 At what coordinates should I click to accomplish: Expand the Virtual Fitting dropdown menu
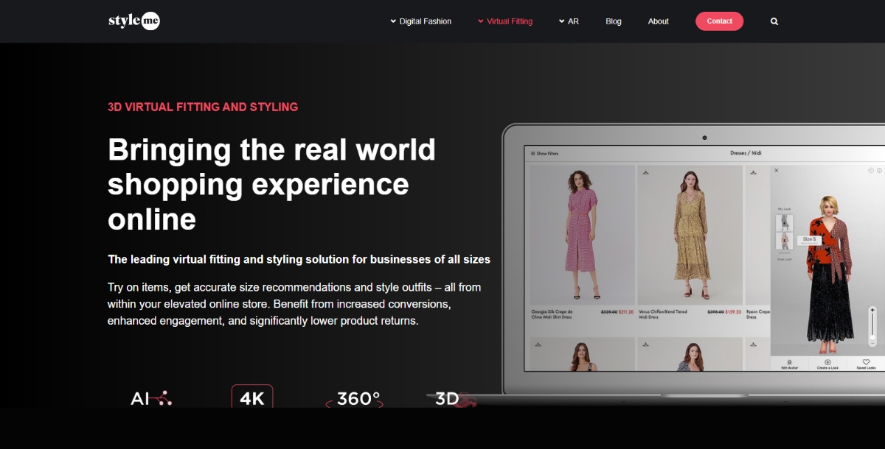click(505, 21)
